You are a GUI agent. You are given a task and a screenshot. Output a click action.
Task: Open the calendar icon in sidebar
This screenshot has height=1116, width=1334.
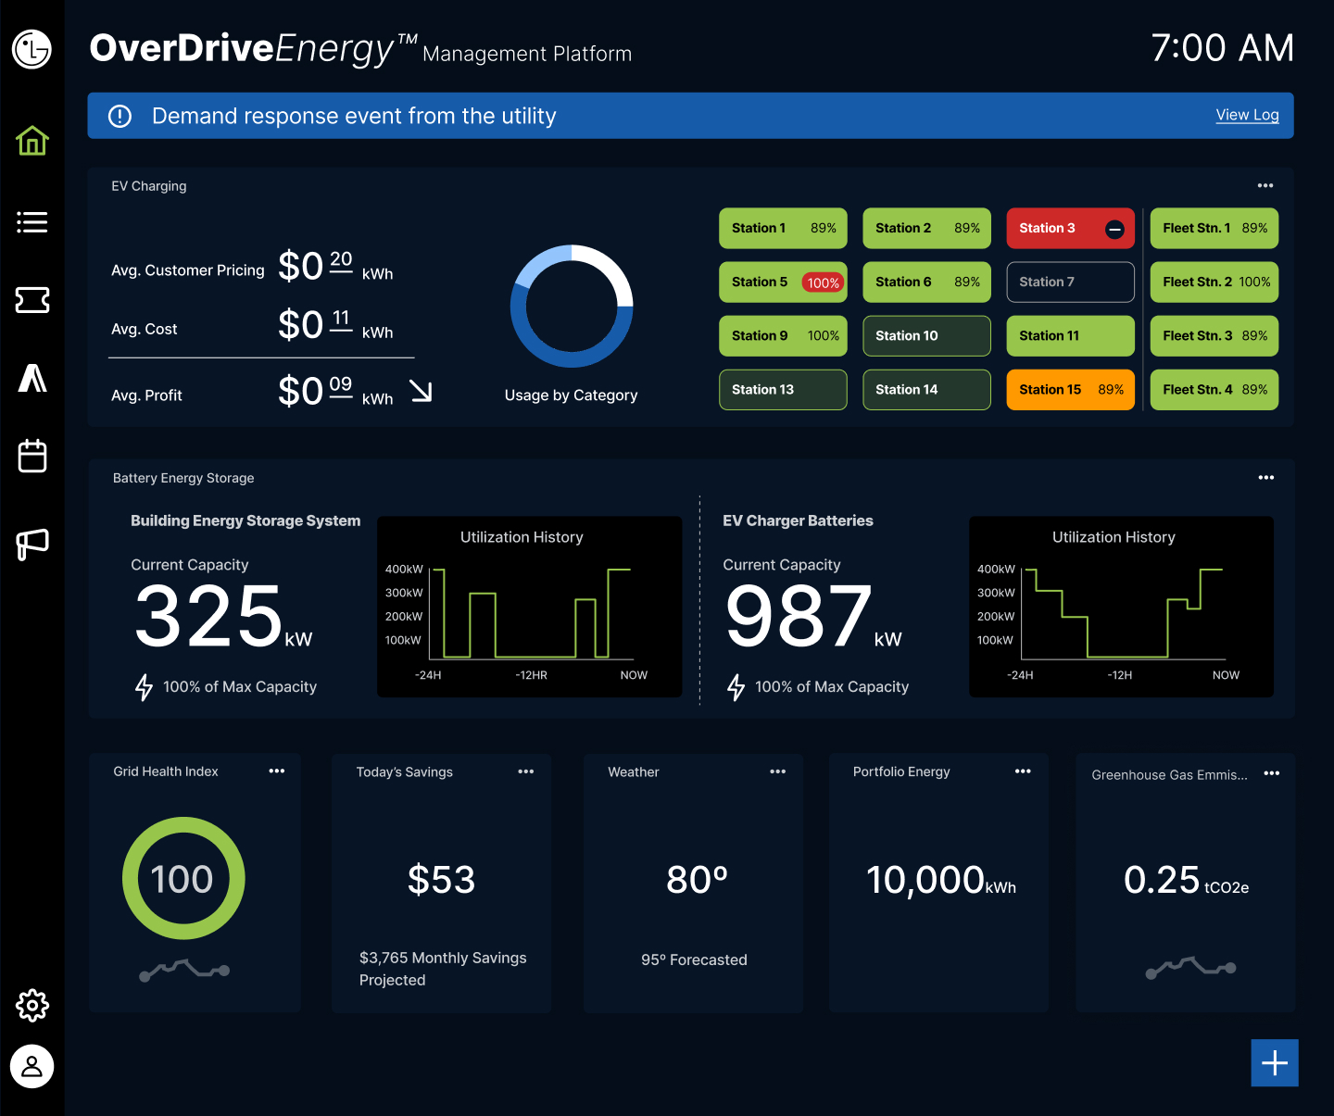click(x=32, y=456)
